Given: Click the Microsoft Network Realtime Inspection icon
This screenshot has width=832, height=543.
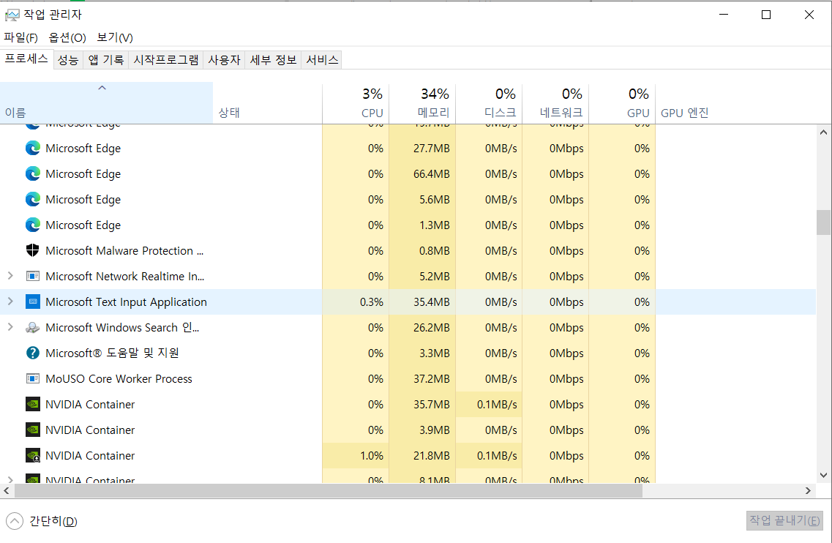Looking at the screenshot, I should tap(33, 276).
